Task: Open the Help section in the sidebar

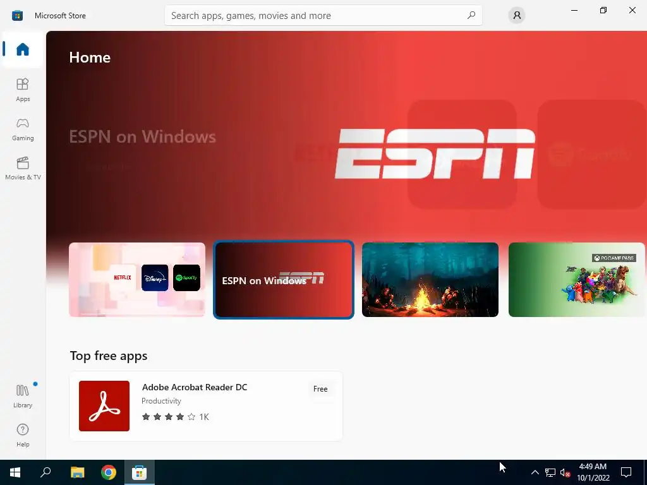Action: point(23,436)
